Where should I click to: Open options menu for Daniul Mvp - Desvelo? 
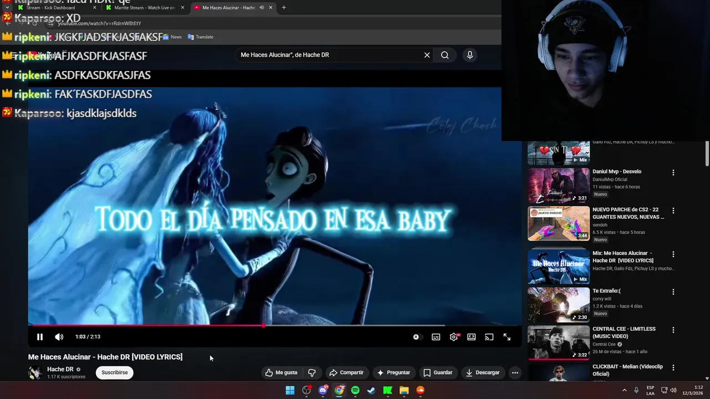(673, 173)
